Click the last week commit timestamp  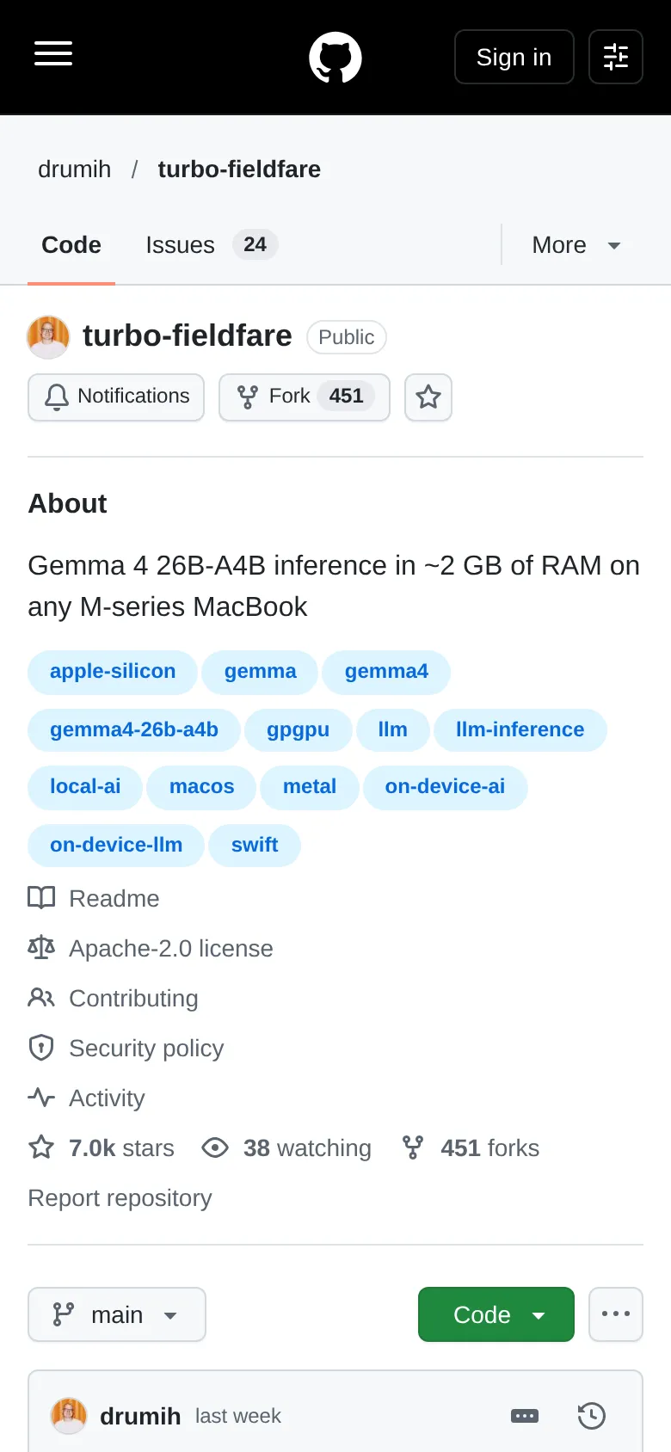[238, 1417]
